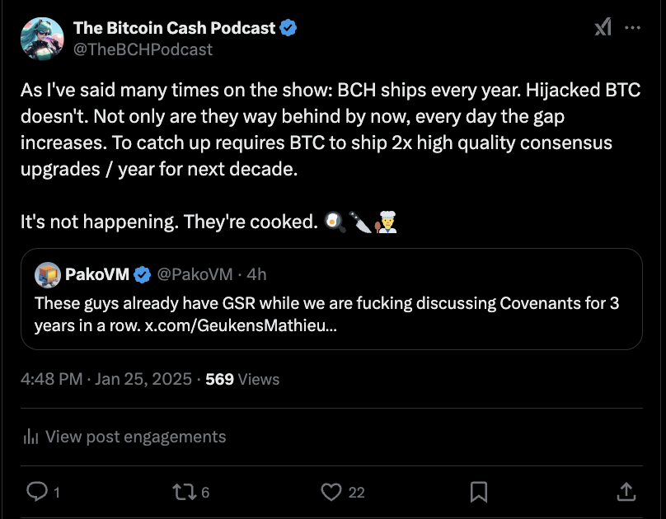The height and width of the screenshot is (519, 666).
Task: Repost this tweet using the repost icon
Action: click(181, 492)
